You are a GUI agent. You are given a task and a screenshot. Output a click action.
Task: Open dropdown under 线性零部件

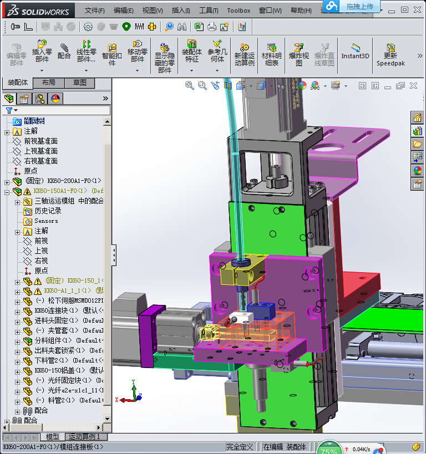tap(86, 70)
